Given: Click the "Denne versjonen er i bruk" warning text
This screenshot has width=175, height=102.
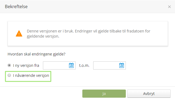Looking at the screenshot, I should click(x=89, y=31).
